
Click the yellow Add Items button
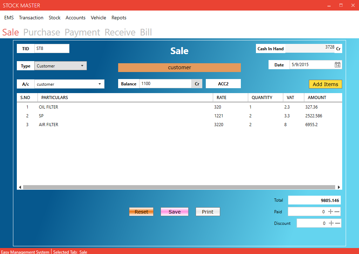325,84
